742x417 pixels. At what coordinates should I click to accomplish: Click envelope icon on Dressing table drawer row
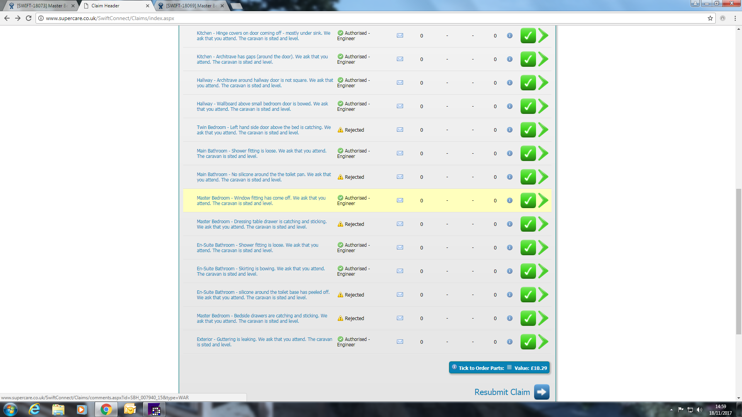coord(400,224)
